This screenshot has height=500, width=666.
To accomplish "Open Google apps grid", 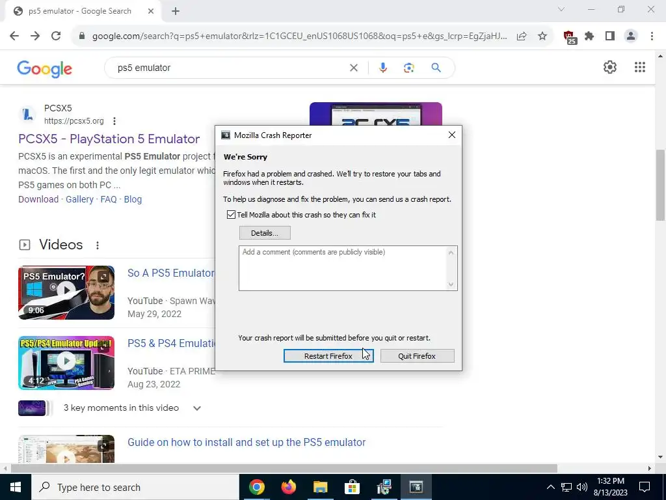I will point(640,67).
